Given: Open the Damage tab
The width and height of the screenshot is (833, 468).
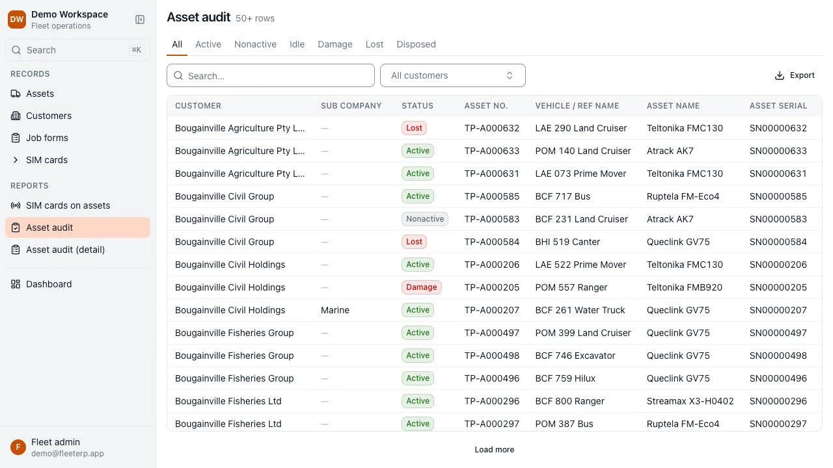Looking at the screenshot, I should (x=335, y=44).
